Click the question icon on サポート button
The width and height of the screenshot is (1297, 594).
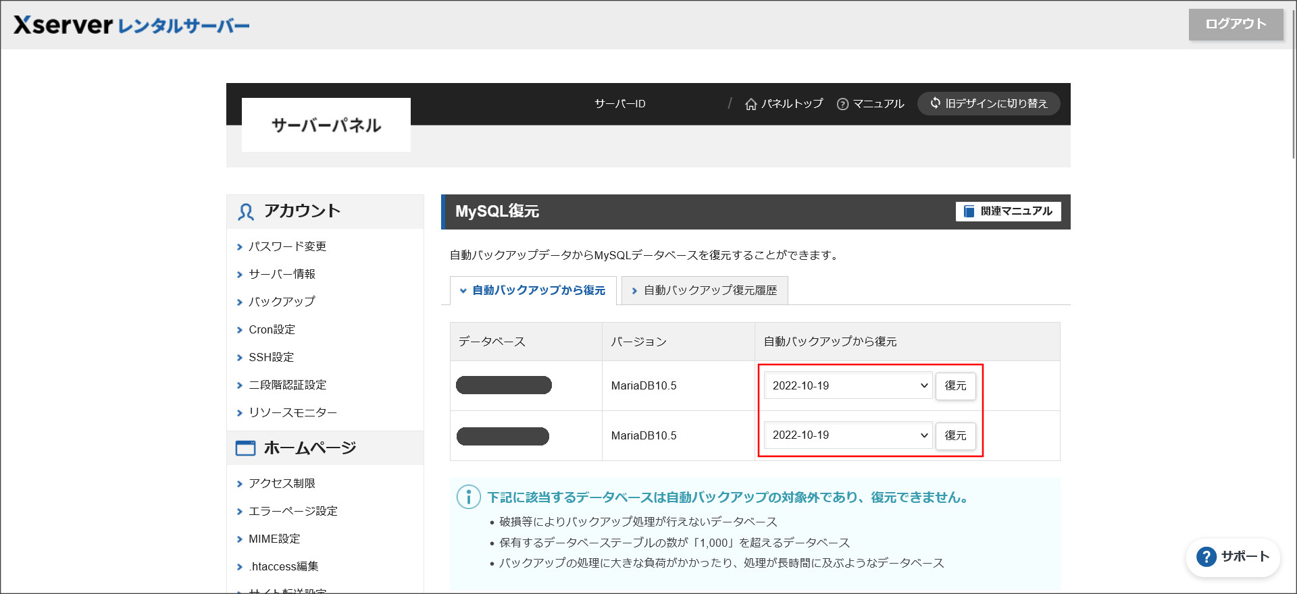[x=1206, y=557]
